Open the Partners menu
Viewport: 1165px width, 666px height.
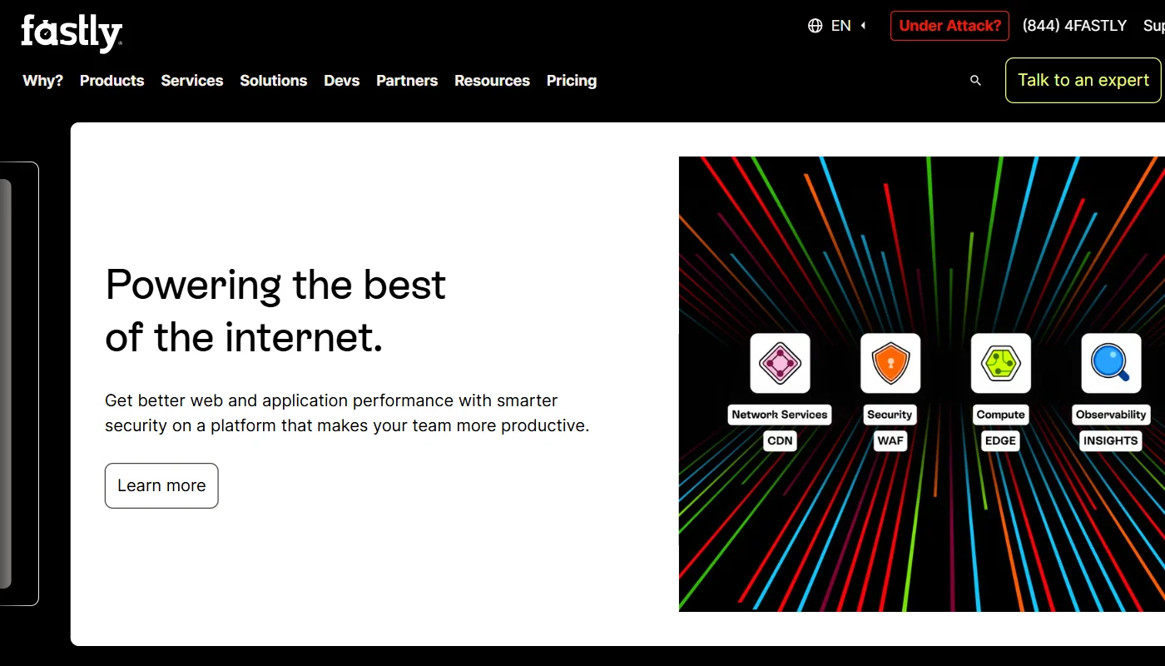pyautogui.click(x=407, y=81)
